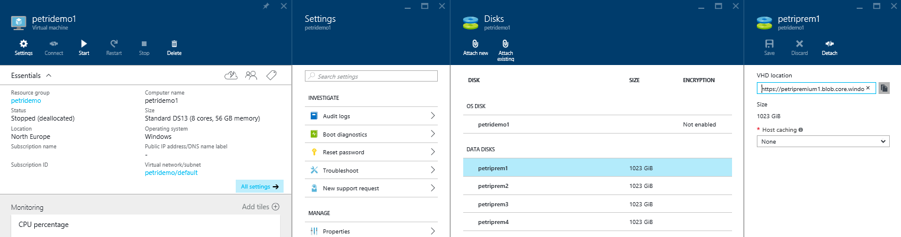Click the cloud quick start icon in Essentials
The height and width of the screenshot is (237, 901).
(232, 75)
